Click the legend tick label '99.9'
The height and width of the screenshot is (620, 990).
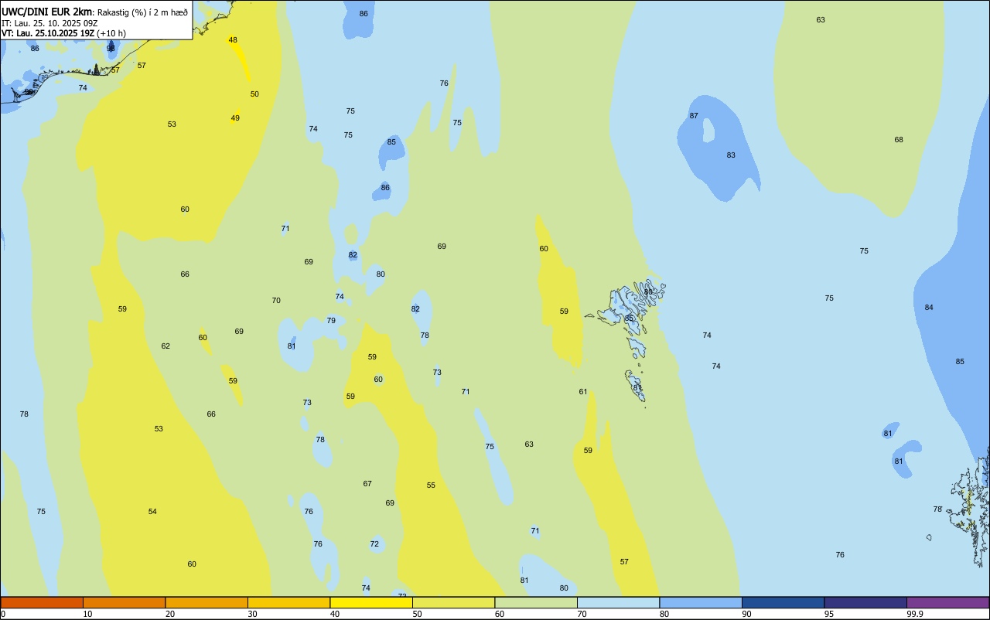pyautogui.click(x=915, y=614)
